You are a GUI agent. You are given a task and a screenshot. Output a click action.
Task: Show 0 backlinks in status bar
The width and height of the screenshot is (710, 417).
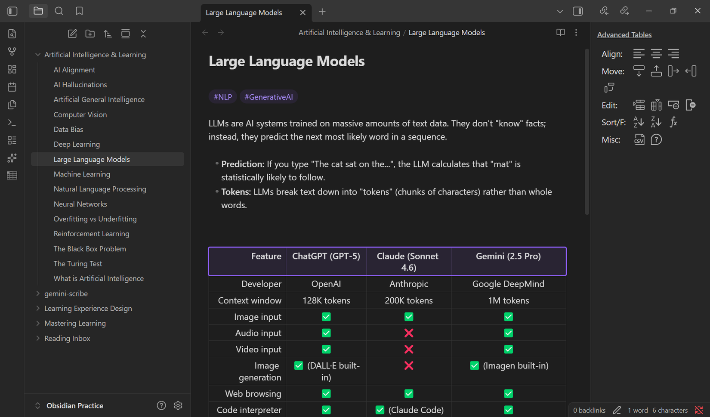(x=589, y=410)
